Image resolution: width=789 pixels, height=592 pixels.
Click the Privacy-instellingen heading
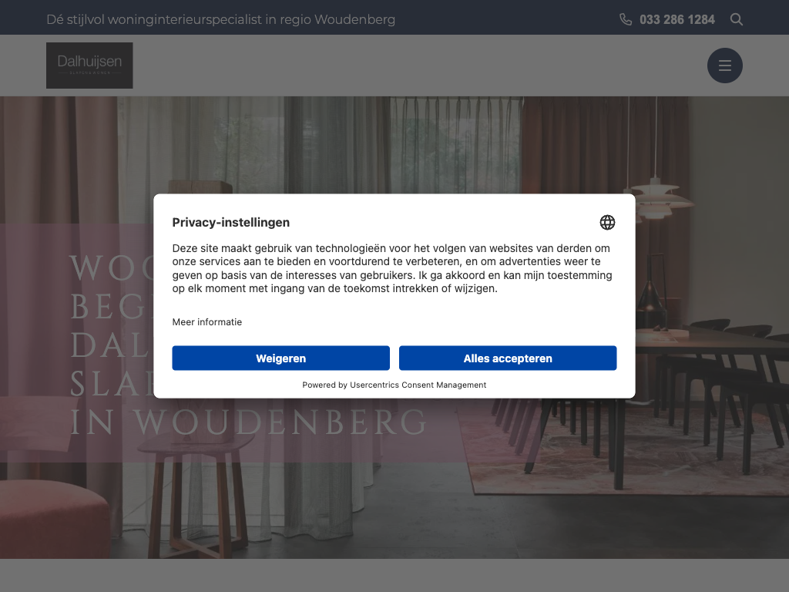tap(231, 223)
